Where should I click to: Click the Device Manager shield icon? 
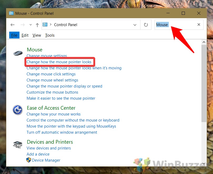point(28,160)
